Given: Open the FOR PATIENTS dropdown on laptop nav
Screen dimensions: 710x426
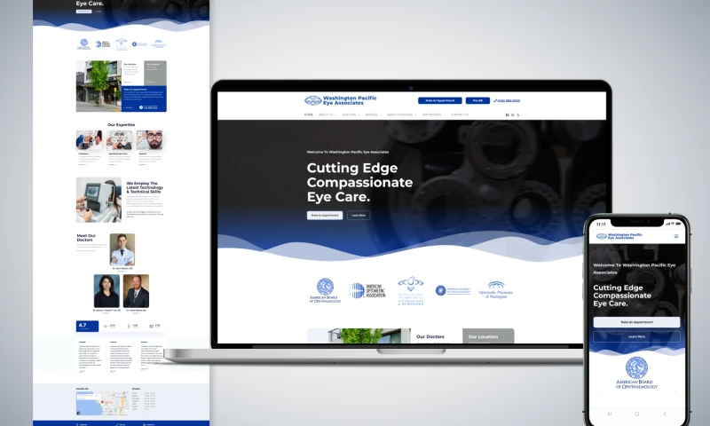Looking at the screenshot, I should click(433, 114).
